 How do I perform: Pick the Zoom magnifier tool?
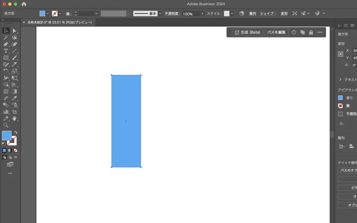point(6,125)
